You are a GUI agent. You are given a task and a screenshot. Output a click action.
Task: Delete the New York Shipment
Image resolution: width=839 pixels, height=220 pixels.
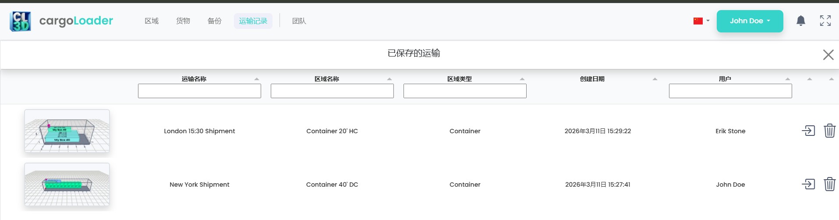click(x=829, y=184)
